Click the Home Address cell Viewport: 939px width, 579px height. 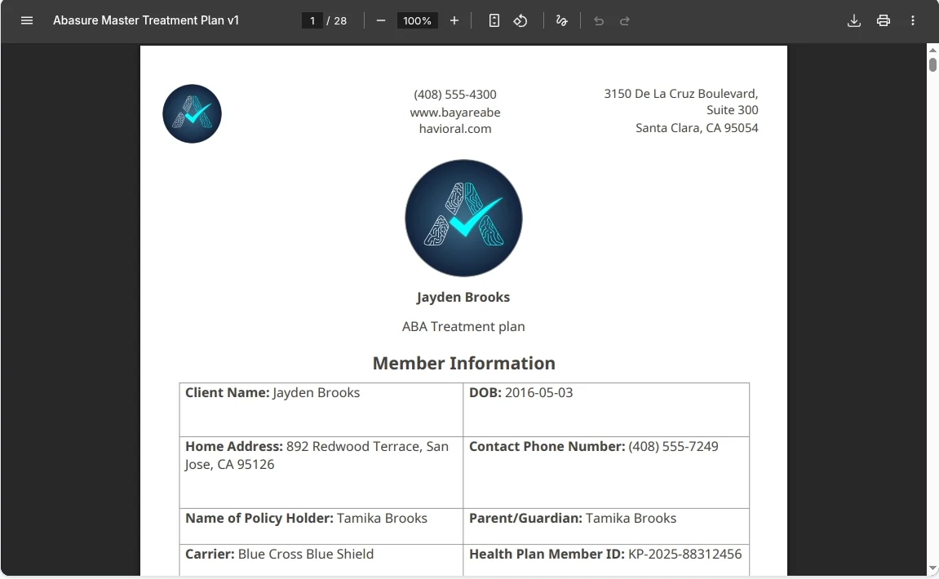coord(321,472)
